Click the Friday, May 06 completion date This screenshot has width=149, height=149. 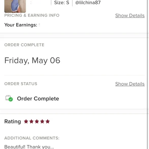(32, 60)
